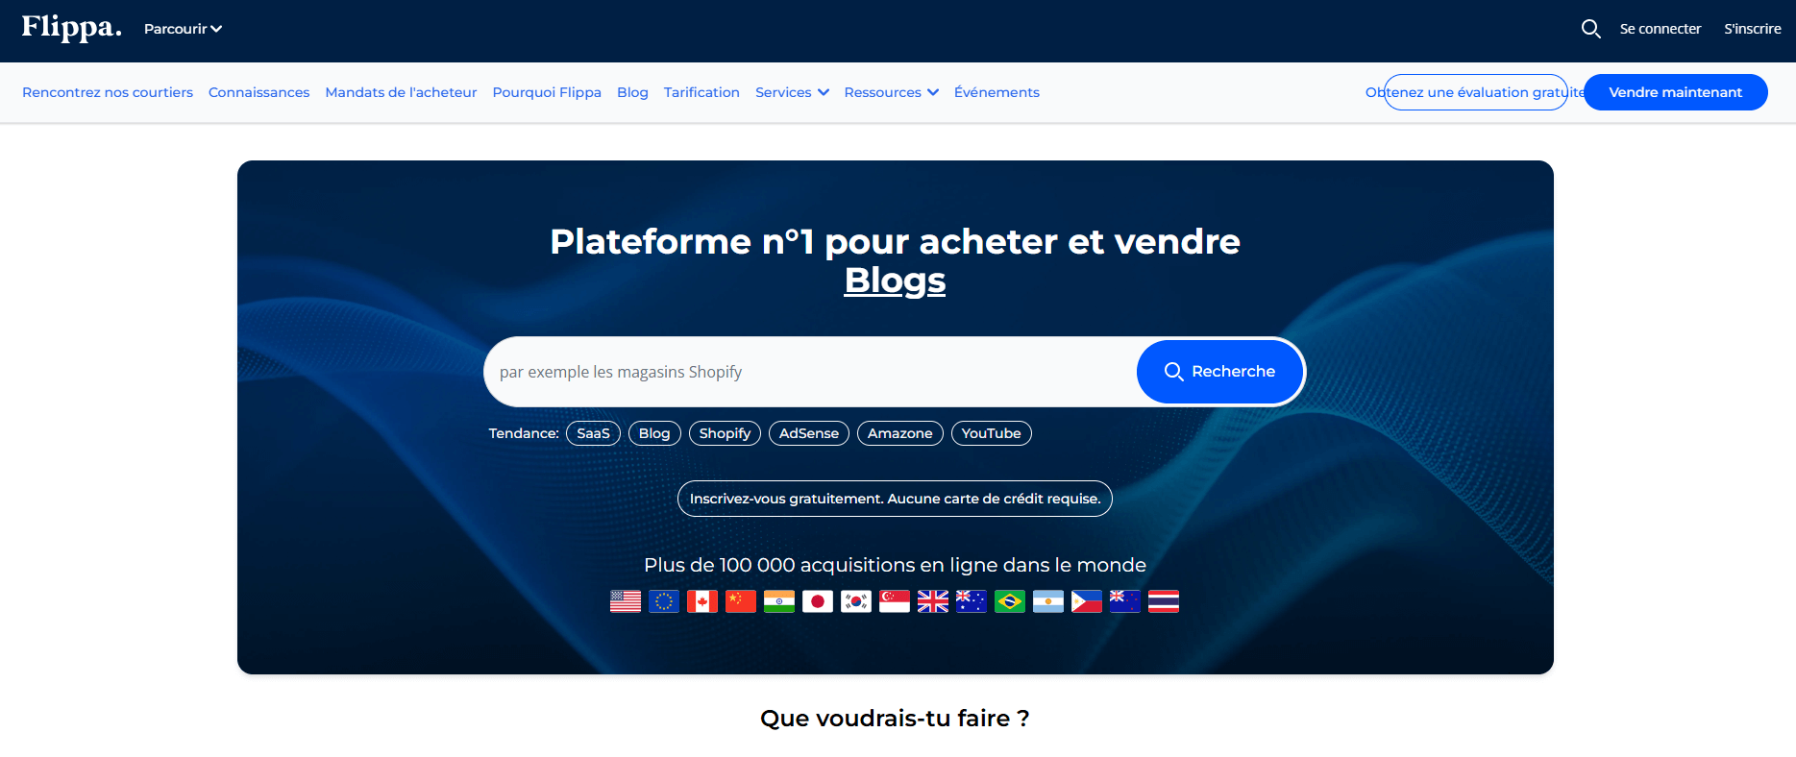Open the Blog nav link
The height and width of the screenshot is (757, 1796).
tap(632, 92)
